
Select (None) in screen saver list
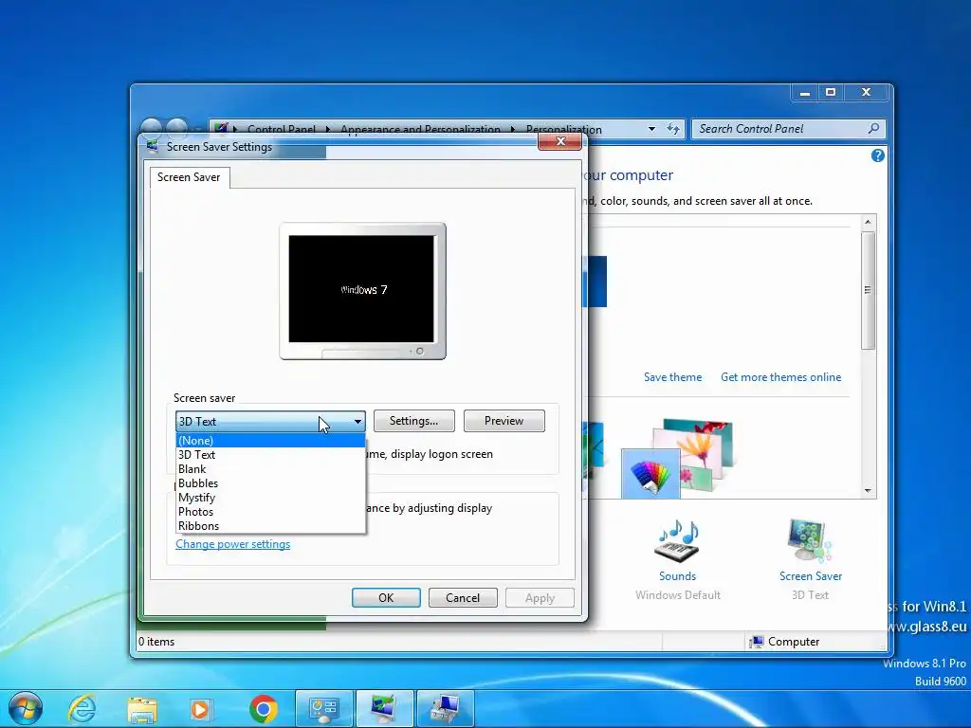pyautogui.click(x=270, y=440)
